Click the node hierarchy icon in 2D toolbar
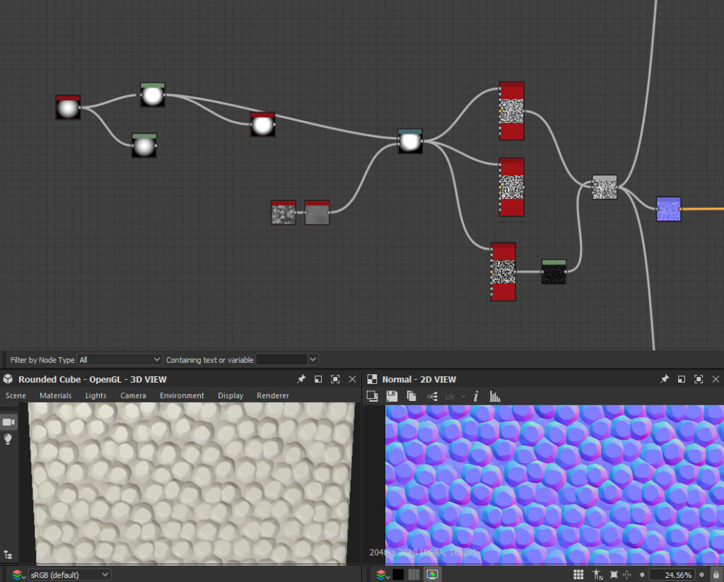The image size is (724, 582). pos(433,396)
